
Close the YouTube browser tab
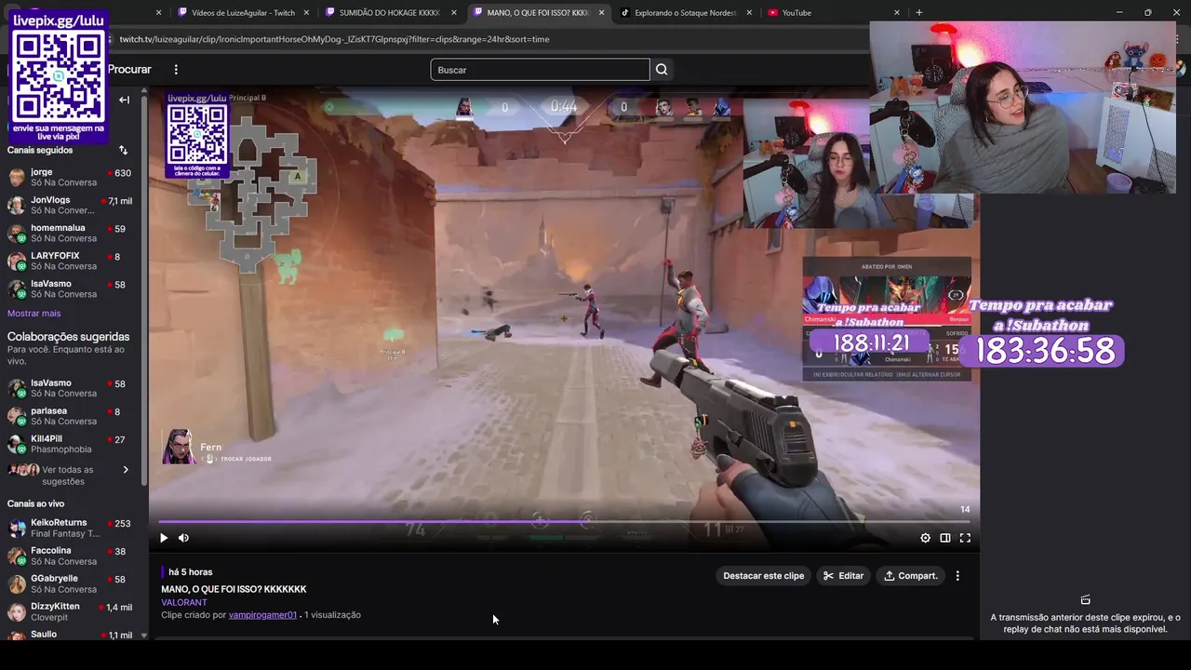(897, 13)
